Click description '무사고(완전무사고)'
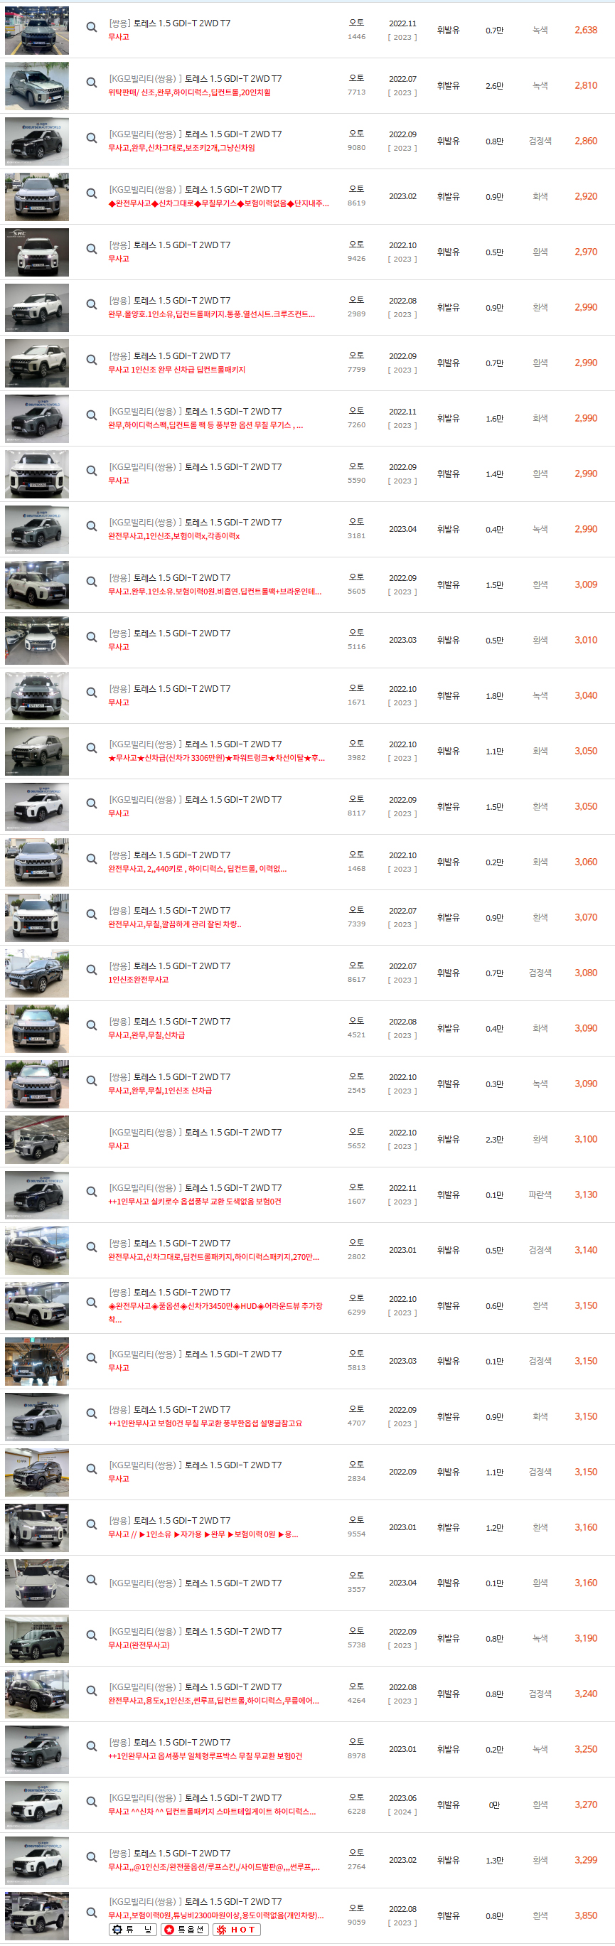 pos(139,1645)
